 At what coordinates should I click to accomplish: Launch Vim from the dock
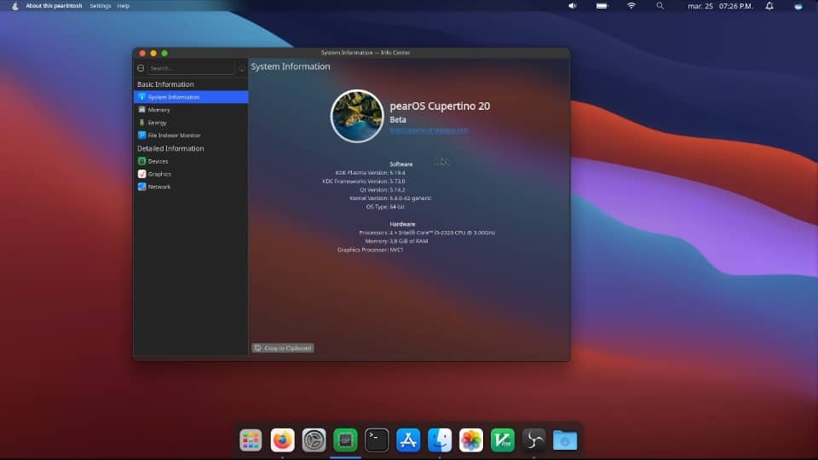503,440
